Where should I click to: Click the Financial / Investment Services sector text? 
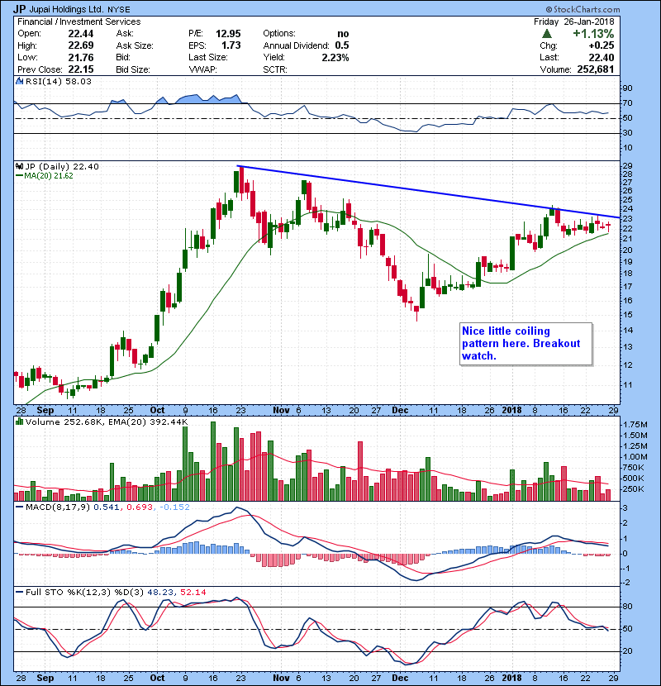(x=79, y=21)
